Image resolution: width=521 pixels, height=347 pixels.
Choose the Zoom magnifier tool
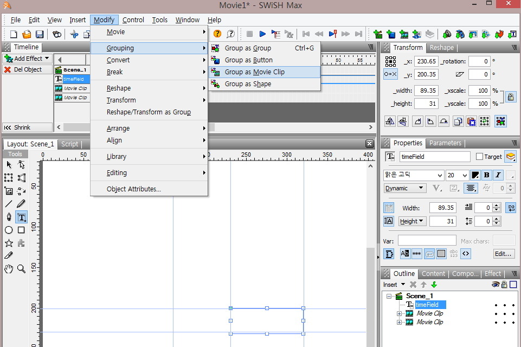(21, 268)
